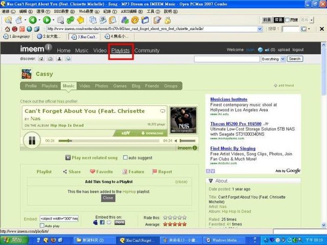Image resolution: width=327 pixels, height=245 pixels.
Task: Click the Cassy profile avatar
Action: [27, 74]
